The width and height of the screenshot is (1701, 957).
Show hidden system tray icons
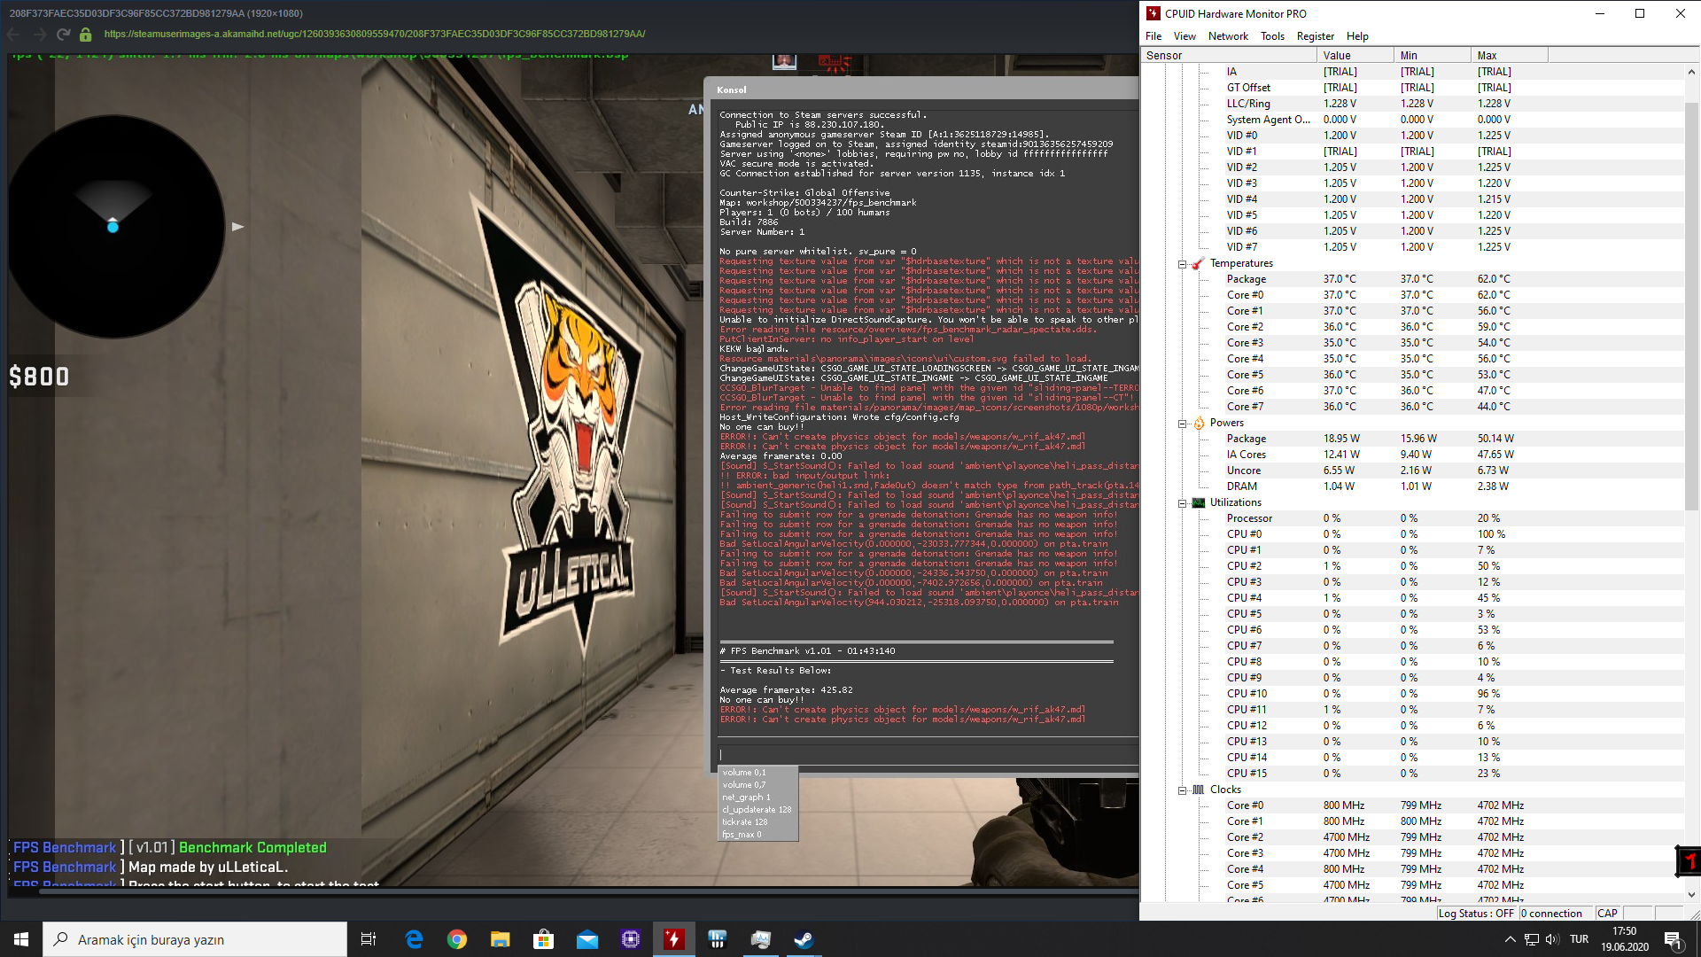click(x=1510, y=939)
